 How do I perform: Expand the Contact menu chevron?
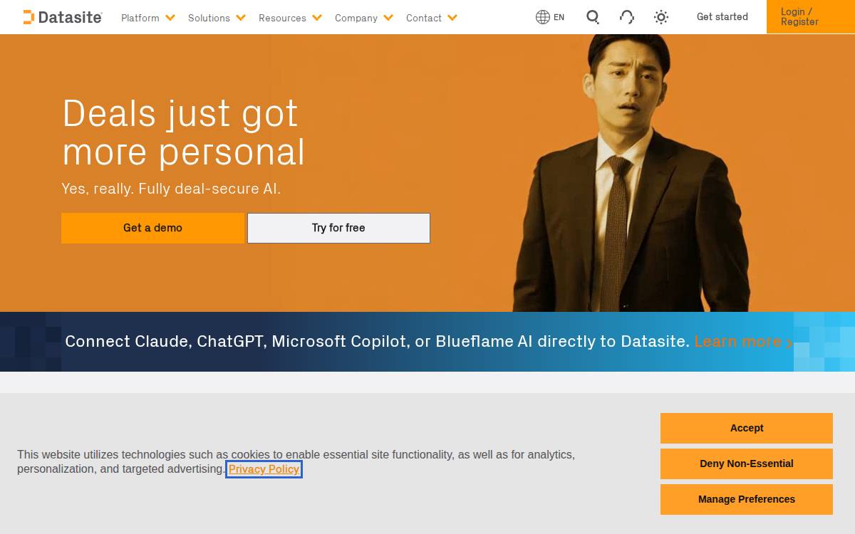(x=452, y=18)
